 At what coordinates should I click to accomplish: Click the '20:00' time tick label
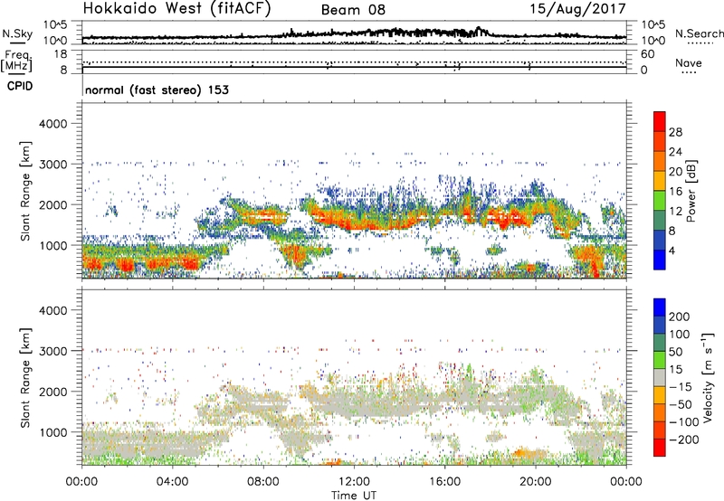[535, 482]
